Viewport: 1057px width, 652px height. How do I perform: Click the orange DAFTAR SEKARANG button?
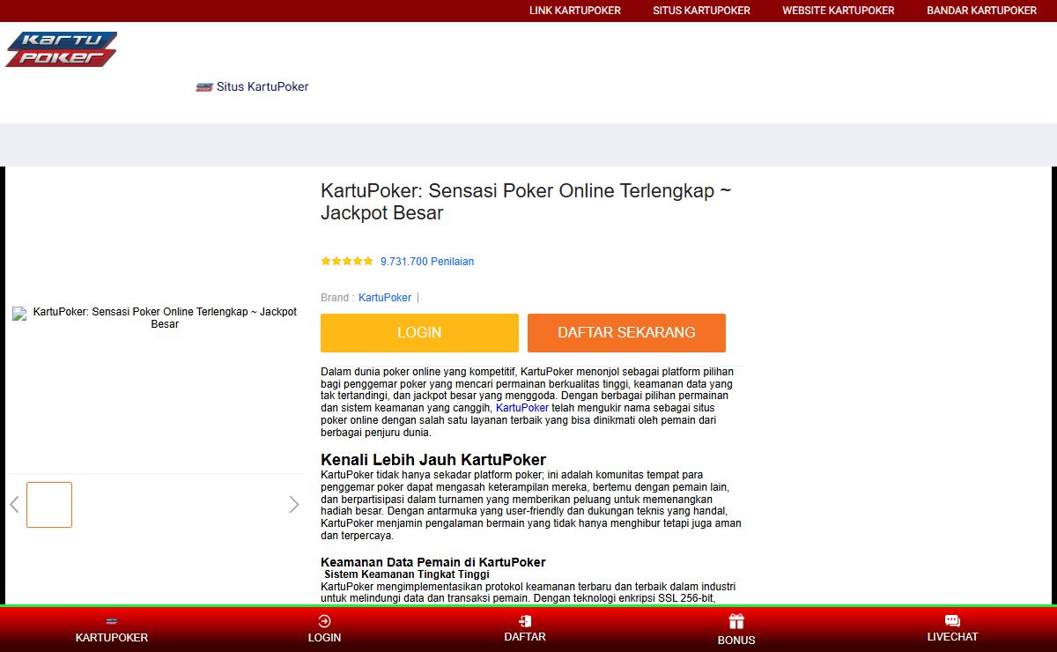pos(626,333)
